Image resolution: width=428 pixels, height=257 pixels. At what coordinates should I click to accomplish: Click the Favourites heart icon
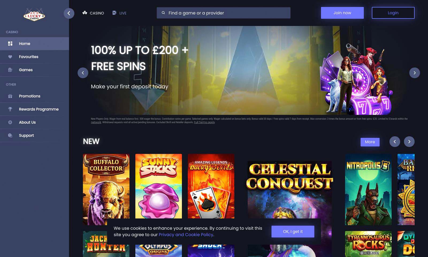point(10,57)
